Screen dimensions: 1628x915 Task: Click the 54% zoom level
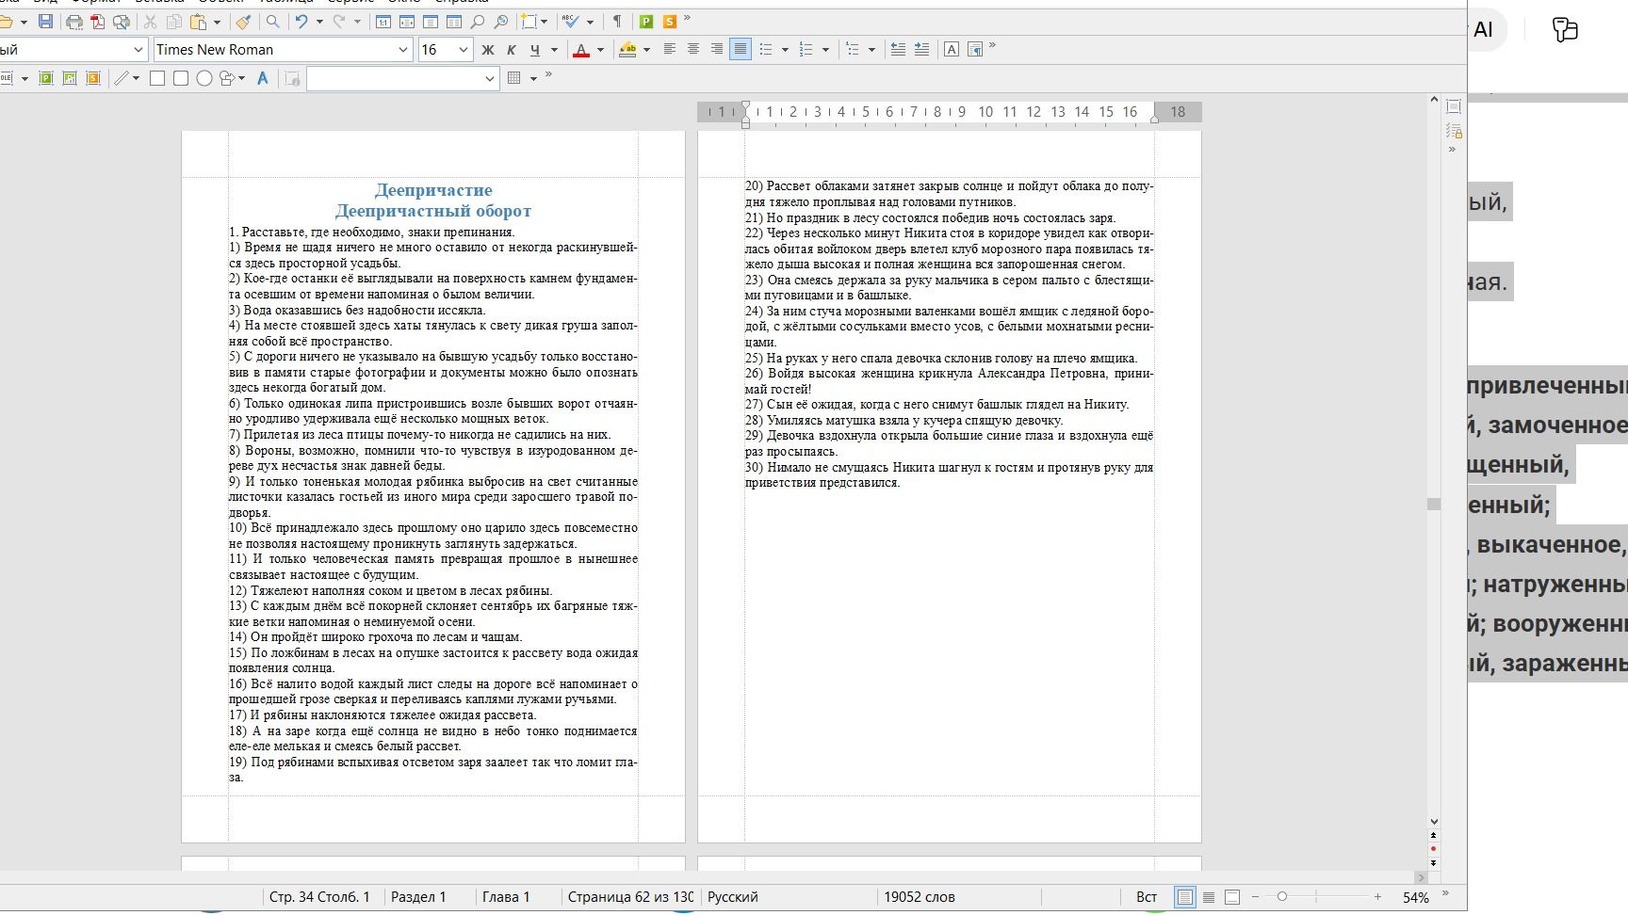coord(1415,898)
